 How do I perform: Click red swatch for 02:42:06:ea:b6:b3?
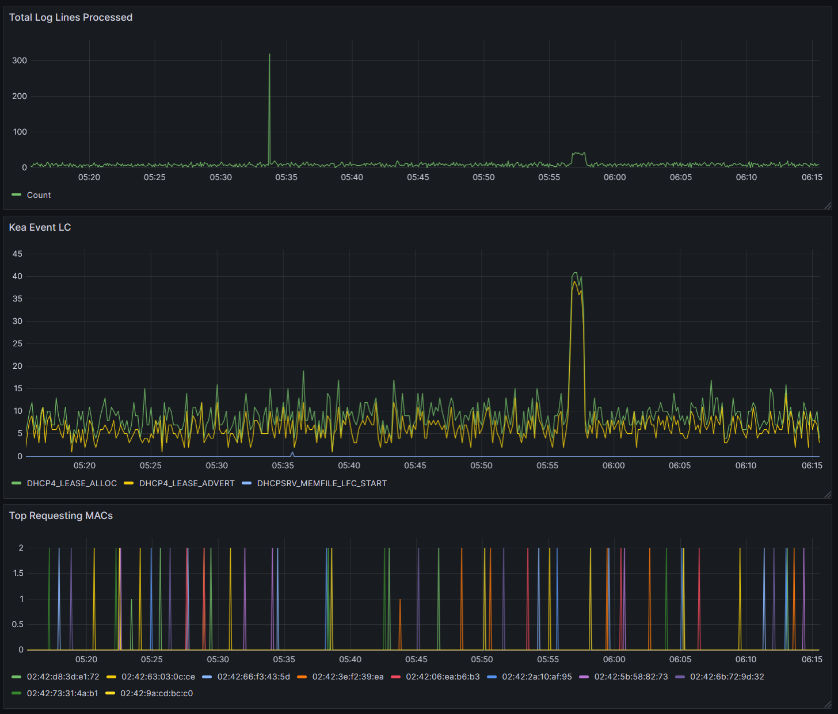[395, 677]
